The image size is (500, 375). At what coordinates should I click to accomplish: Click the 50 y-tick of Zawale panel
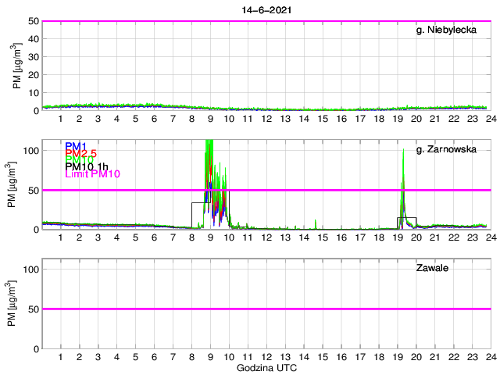tap(33, 309)
